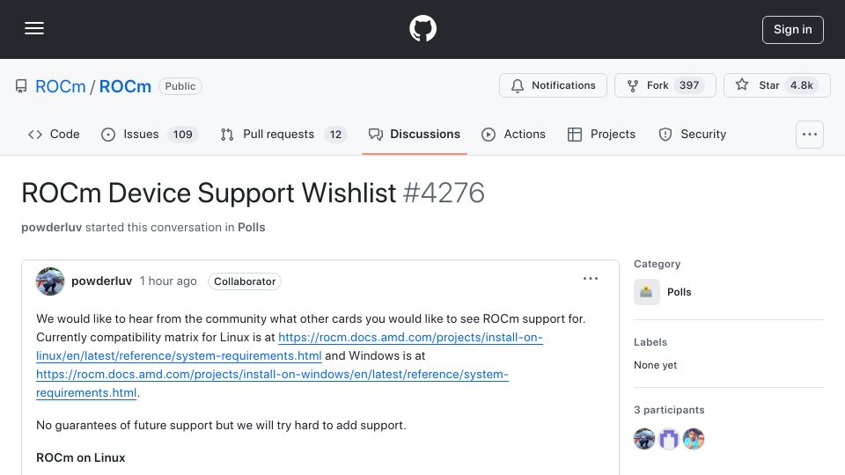The image size is (845, 475).
Task: Open the Windows system-requirements docs link
Action: (272, 384)
